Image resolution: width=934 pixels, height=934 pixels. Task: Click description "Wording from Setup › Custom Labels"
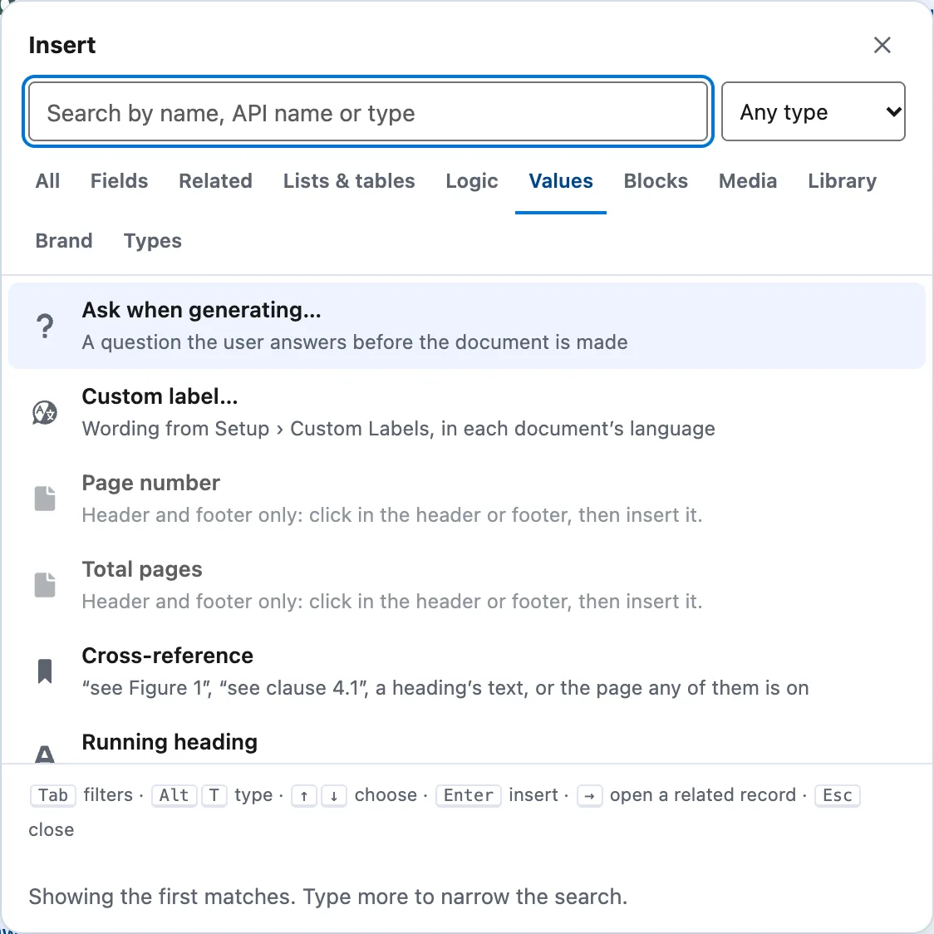pyautogui.click(x=399, y=429)
